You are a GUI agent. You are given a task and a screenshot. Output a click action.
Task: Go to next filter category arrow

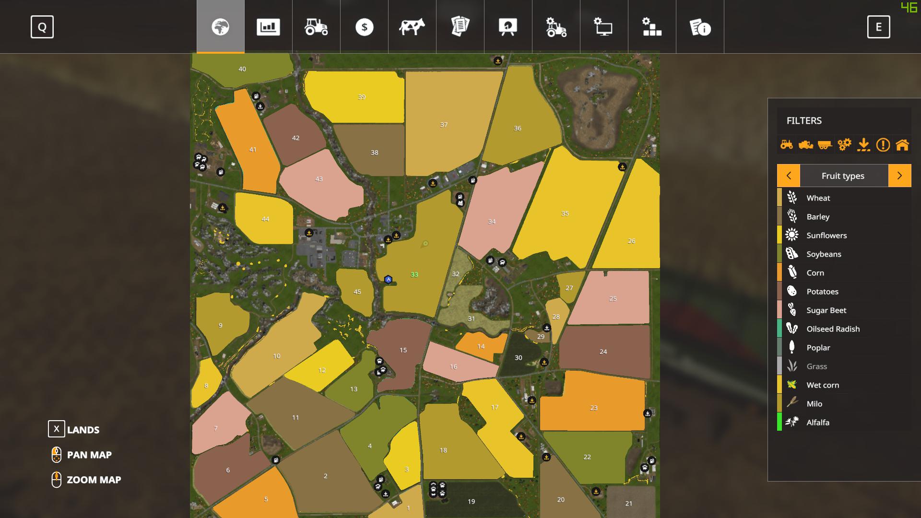pyautogui.click(x=899, y=176)
